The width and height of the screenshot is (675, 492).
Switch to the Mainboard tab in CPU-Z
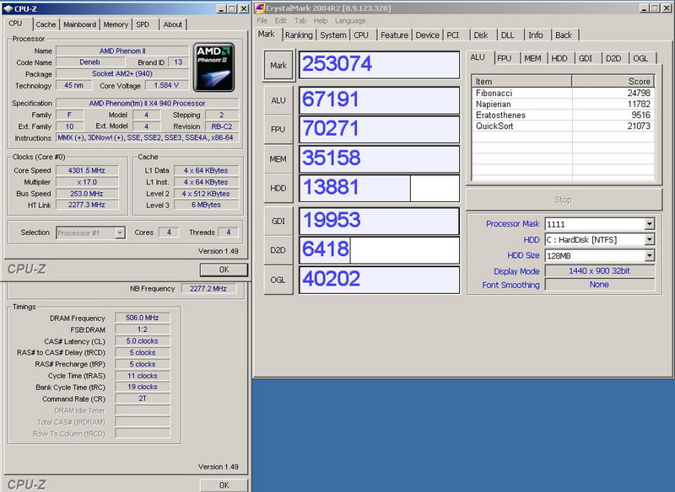[79, 24]
